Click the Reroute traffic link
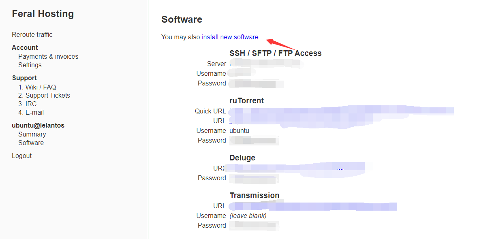The width and height of the screenshot is (492, 239). pyautogui.click(x=32, y=34)
